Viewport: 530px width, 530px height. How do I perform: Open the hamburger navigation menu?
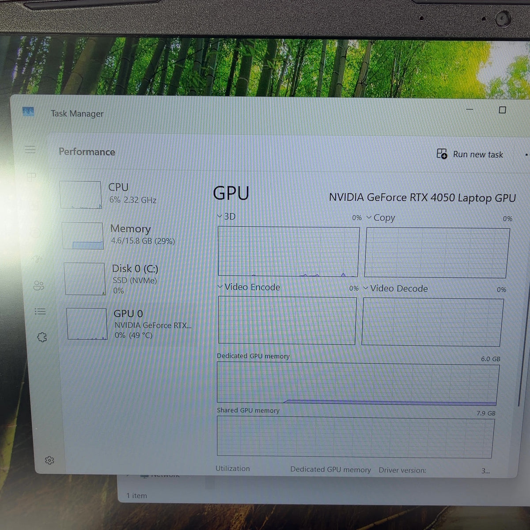30,150
